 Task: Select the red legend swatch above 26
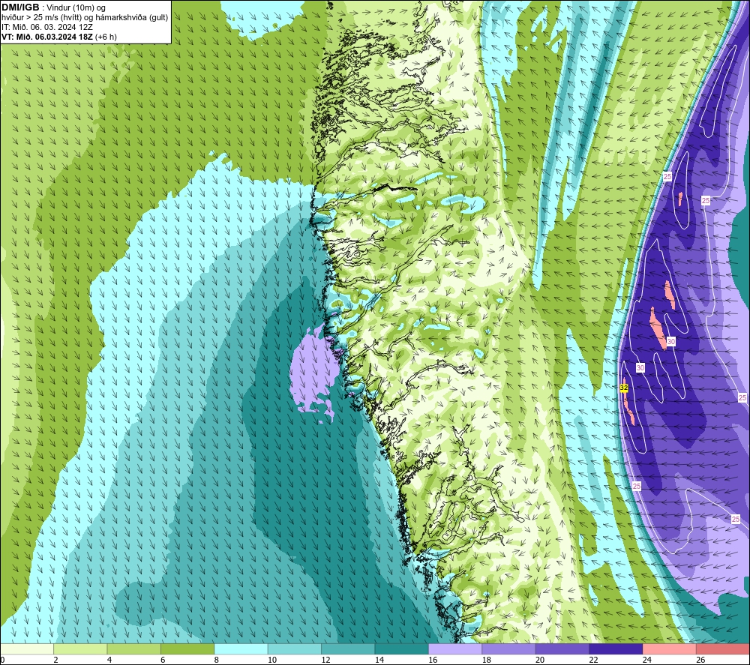[723, 649]
